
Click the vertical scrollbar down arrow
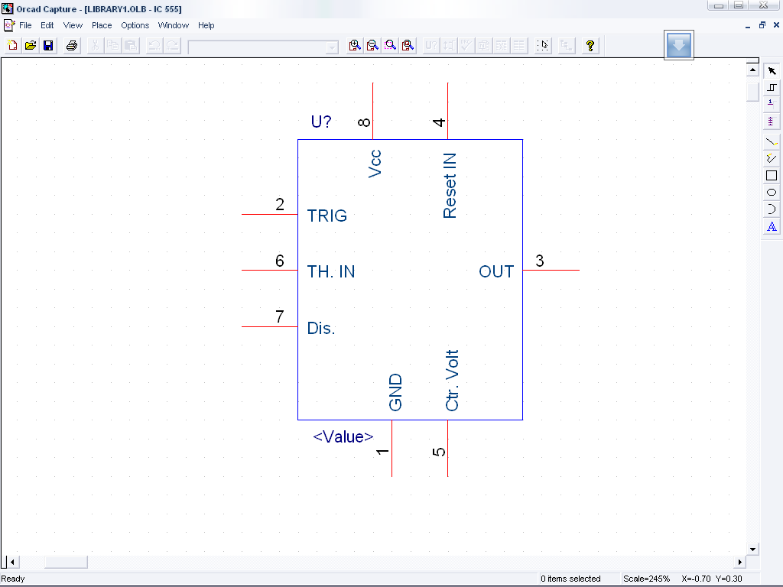752,549
